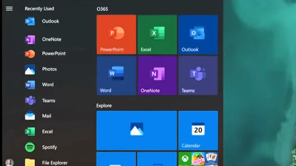Open the PowerPoint tile in O365 group
The width and height of the screenshot is (296, 166).
click(x=116, y=35)
